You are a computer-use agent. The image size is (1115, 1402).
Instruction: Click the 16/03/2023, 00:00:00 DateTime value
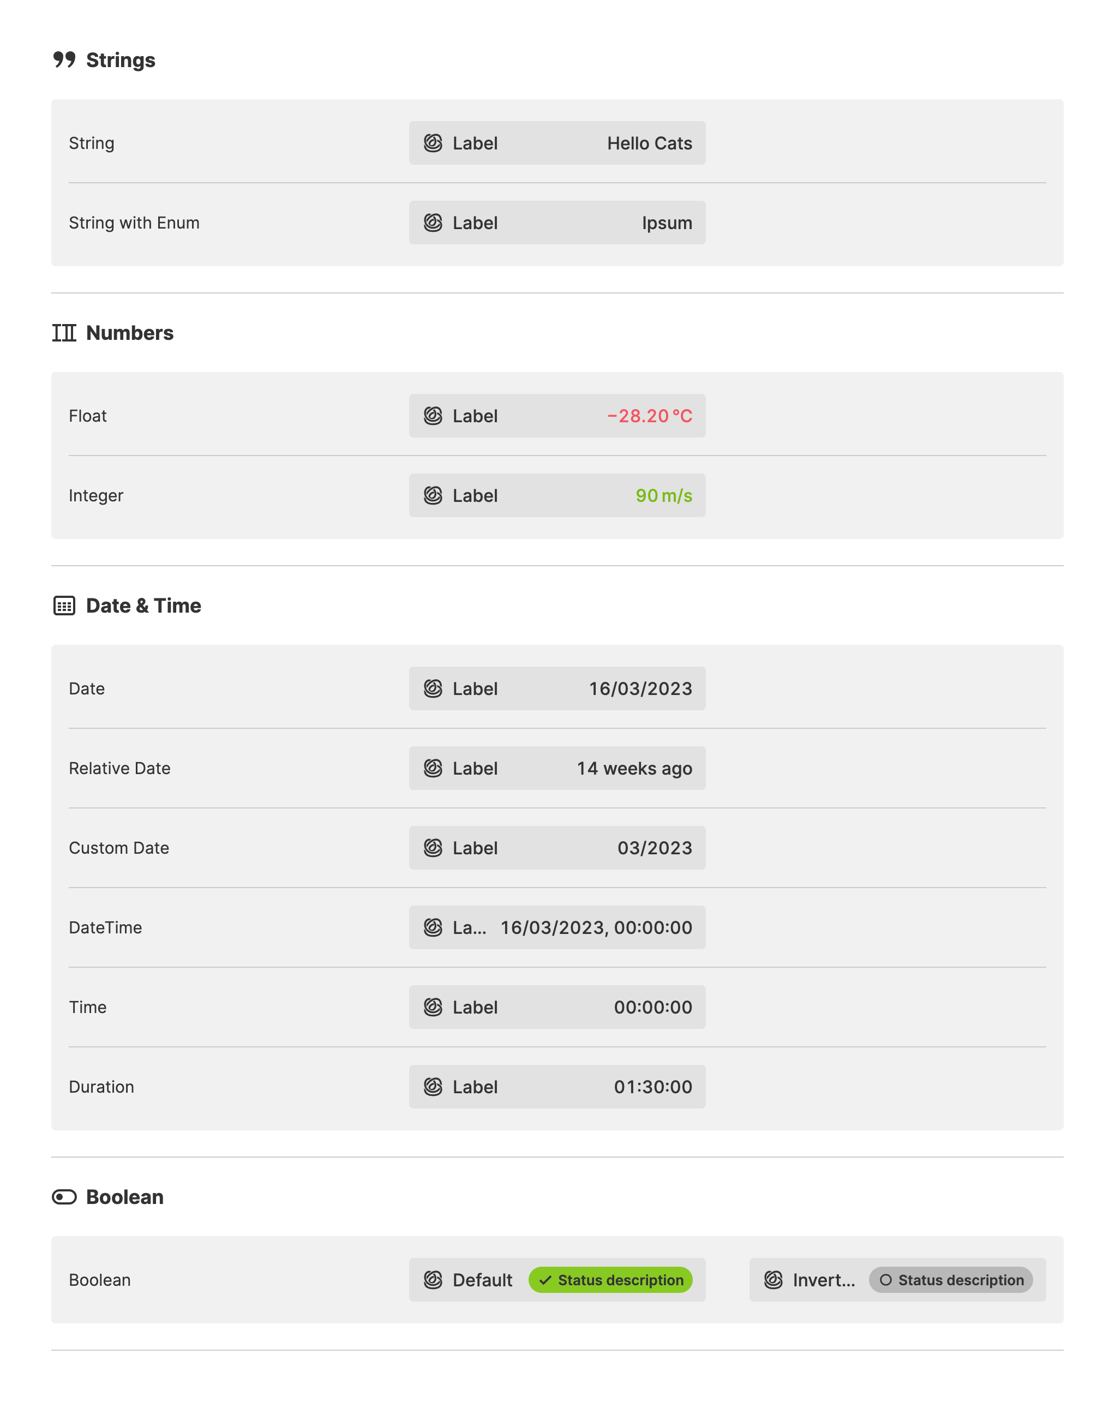[x=596, y=927]
